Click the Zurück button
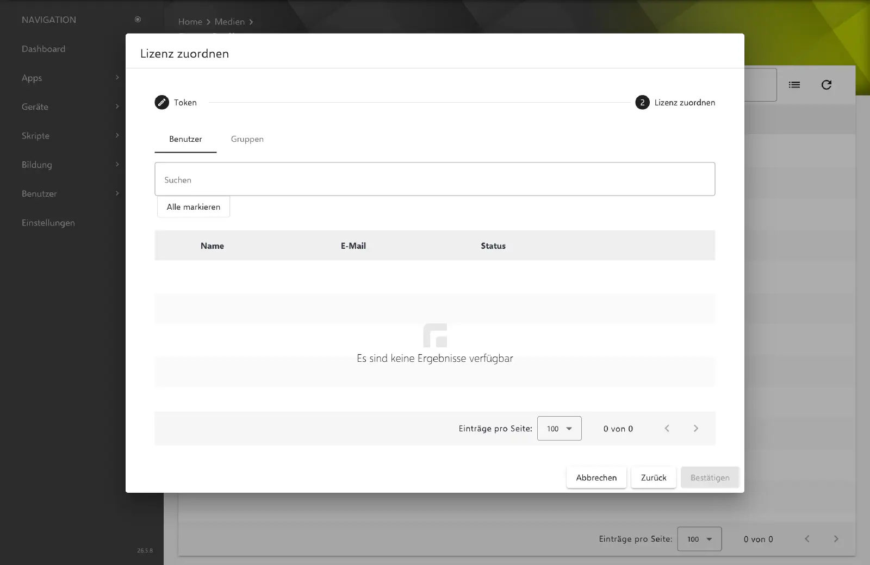Image resolution: width=870 pixels, height=565 pixels. [654, 478]
